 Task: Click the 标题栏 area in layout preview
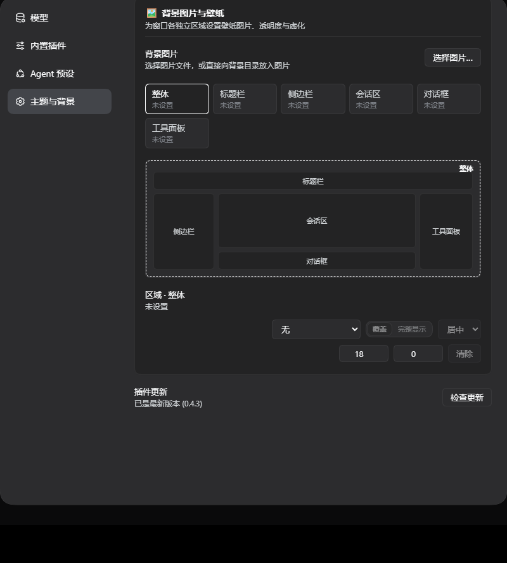pyautogui.click(x=313, y=181)
